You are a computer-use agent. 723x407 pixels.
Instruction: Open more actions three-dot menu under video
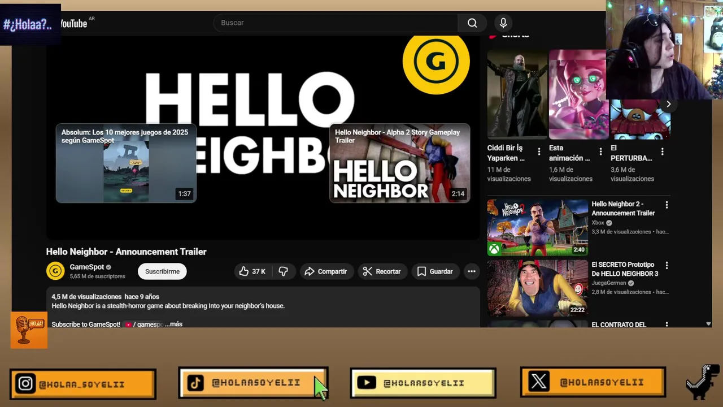click(x=472, y=271)
